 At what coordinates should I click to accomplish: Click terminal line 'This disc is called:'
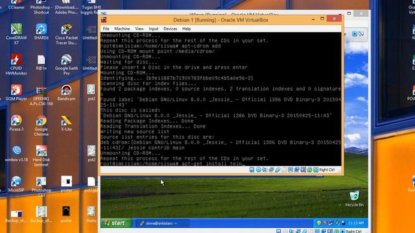point(130,110)
